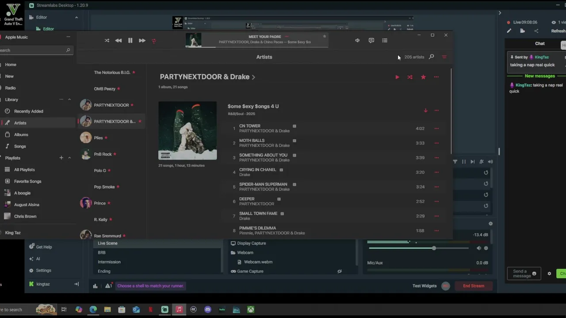Viewport: 566px width, 318px height.
Task: Open All Playlists in sidebar
Action: pyautogui.click(x=24, y=170)
